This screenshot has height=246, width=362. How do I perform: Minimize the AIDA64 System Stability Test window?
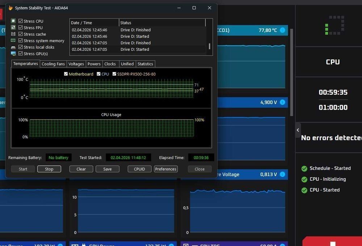click(x=179, y=8)
